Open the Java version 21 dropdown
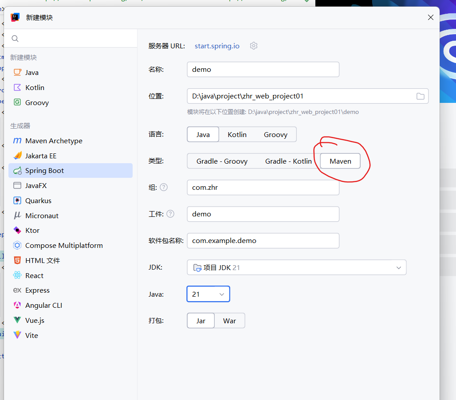Viewport: 456px width, 400px height. click(x=208, y=294)
